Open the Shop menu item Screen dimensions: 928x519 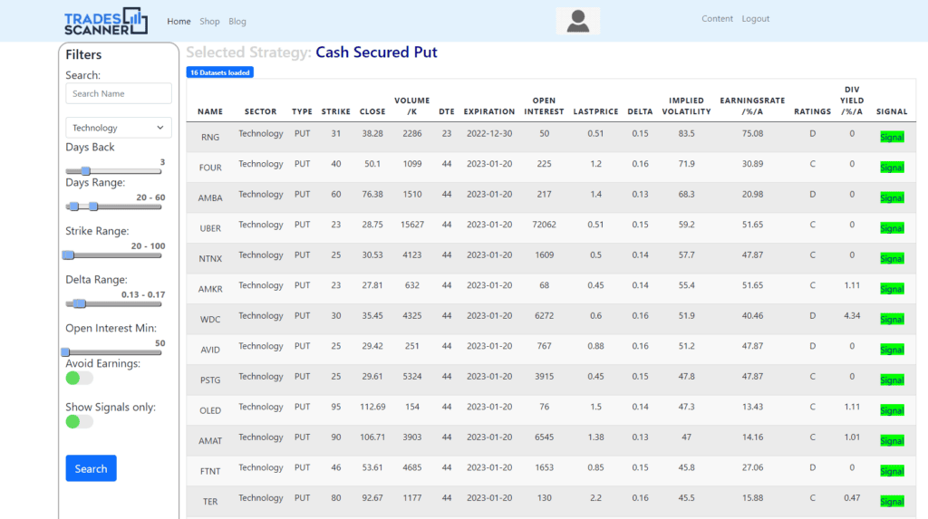pyautogui.click(x=209, y=22)
